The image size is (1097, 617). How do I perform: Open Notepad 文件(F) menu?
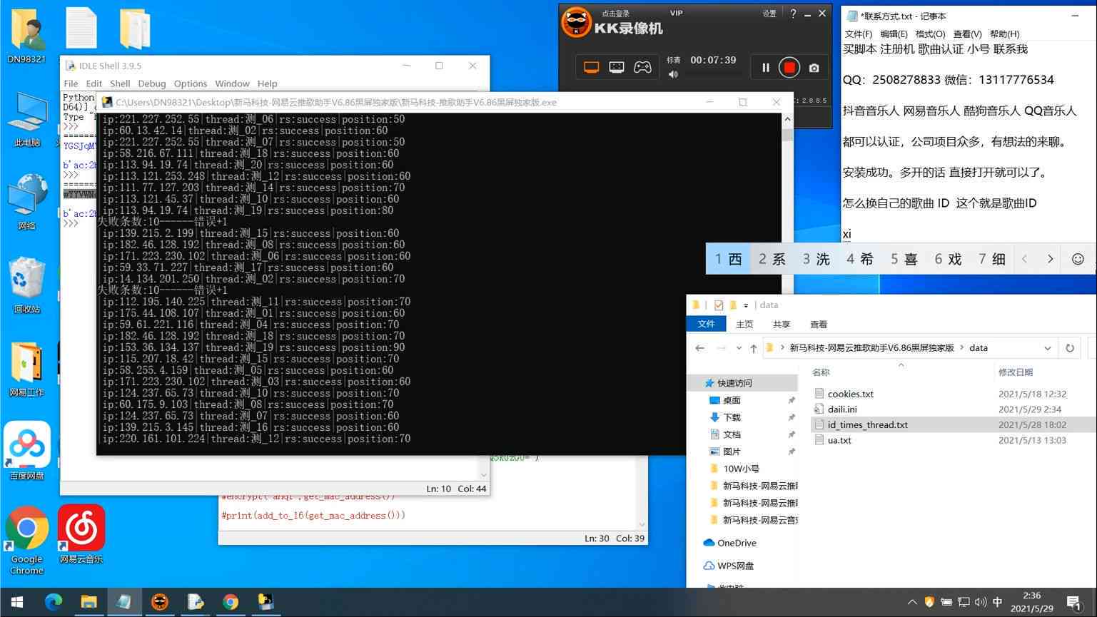point(858,34)
